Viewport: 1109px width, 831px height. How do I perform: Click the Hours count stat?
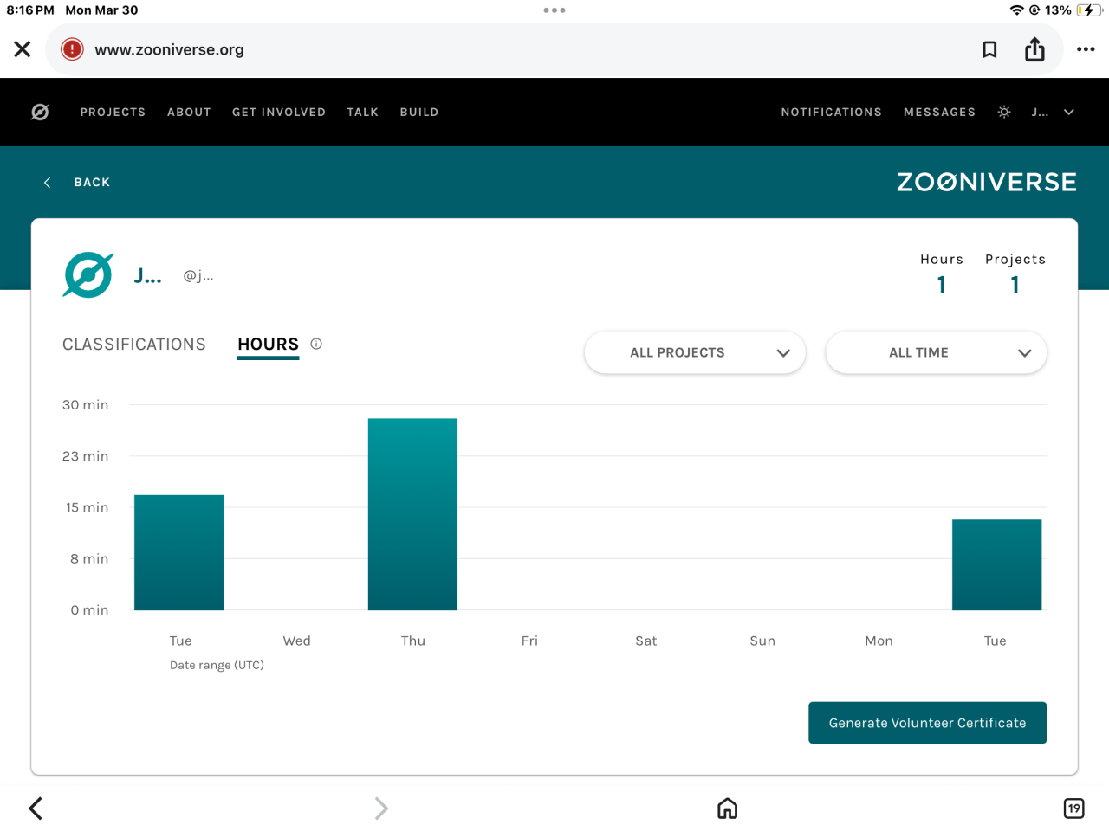pos(942,274)
